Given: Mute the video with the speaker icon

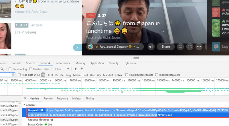Looking at the screenshot, I should coord(151,47).
